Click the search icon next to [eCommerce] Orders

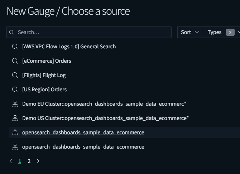(x=15, y=61)
